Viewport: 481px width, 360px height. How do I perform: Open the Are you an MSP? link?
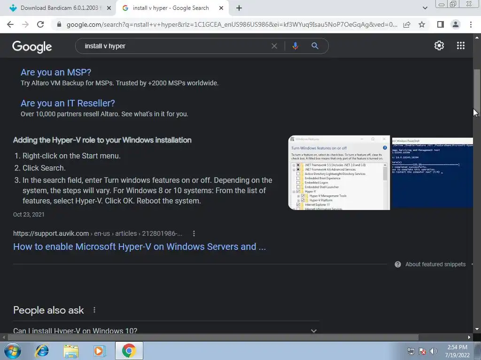(x=56, y=72)
